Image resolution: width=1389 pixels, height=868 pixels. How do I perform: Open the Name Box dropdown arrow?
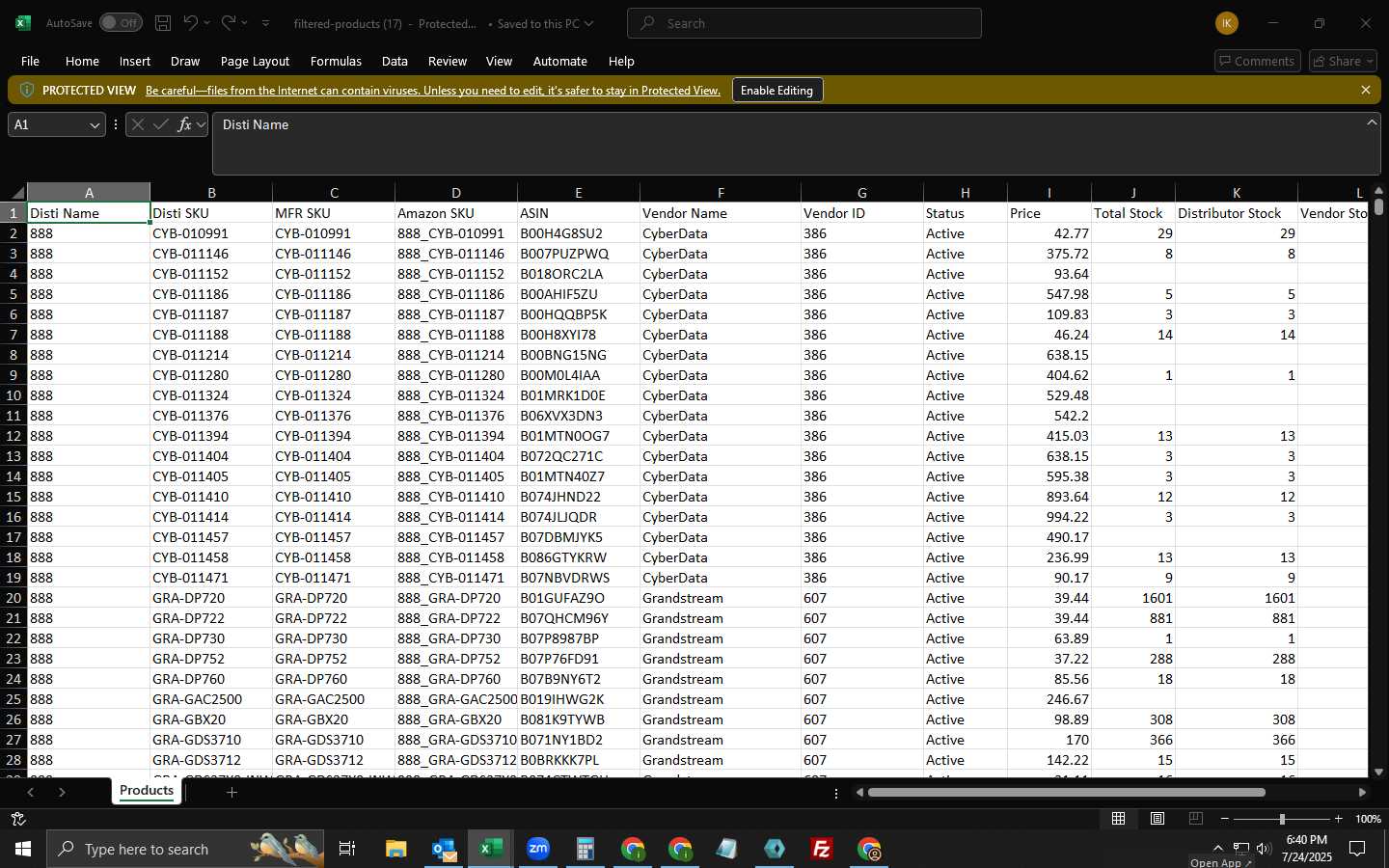click(95, 125)
